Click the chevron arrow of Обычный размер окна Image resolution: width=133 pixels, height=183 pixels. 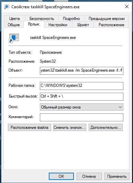[x=120, y=107]
